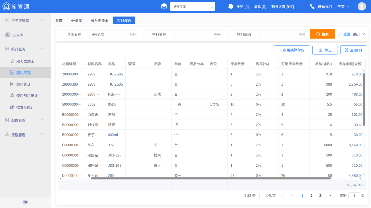The width and height of the screenshot is (371, 208).
Task: Click the 实时库存 submenu icon
Action: click(x=12, y=73)
